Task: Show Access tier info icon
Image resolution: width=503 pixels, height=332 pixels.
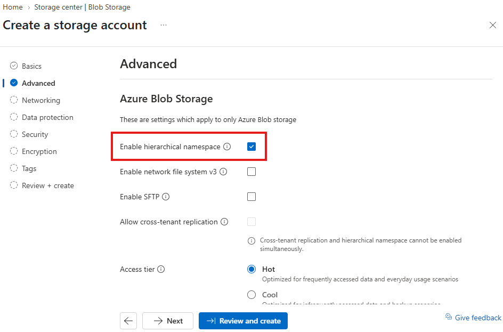Action: pos(161,269)
